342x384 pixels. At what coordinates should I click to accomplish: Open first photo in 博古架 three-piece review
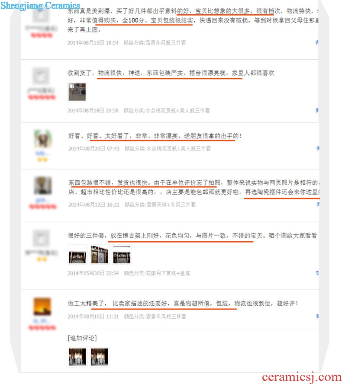point(77,254)
